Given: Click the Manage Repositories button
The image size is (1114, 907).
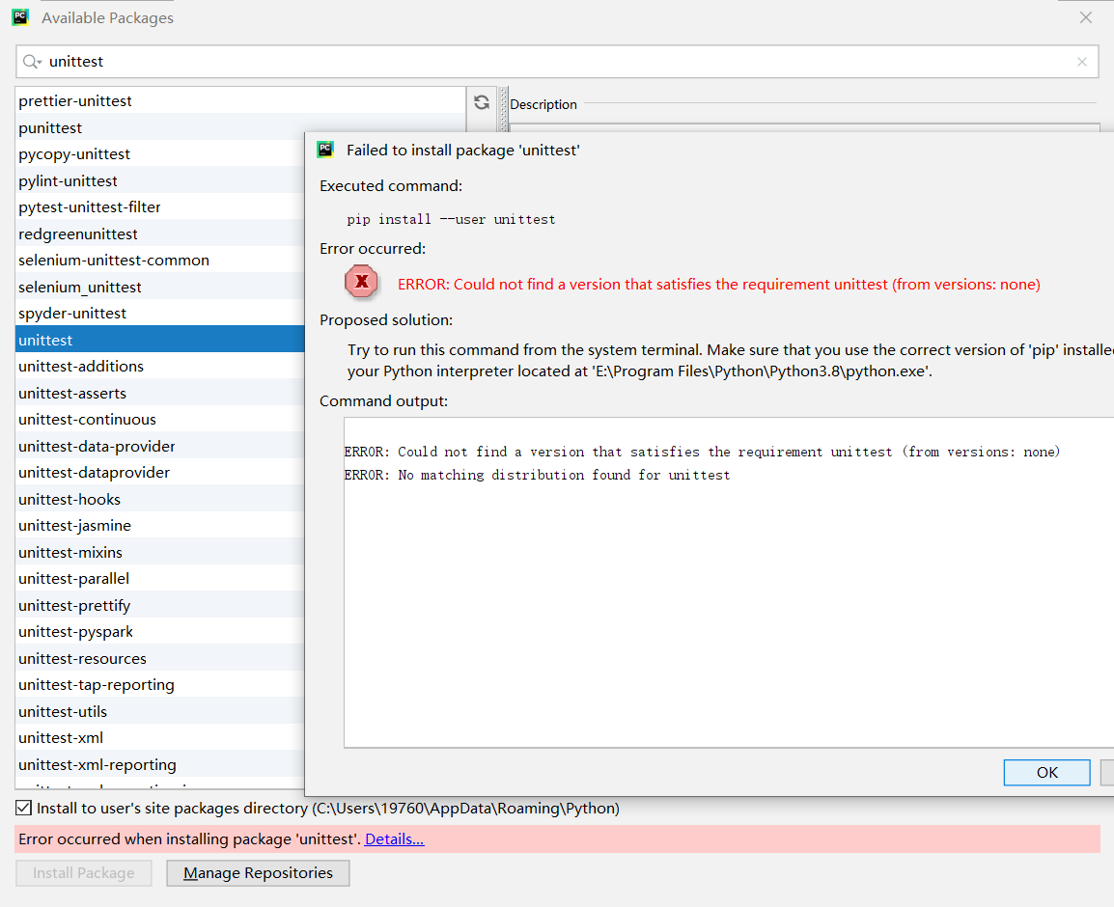Looking at the screenshot, I should click(258, 873).
